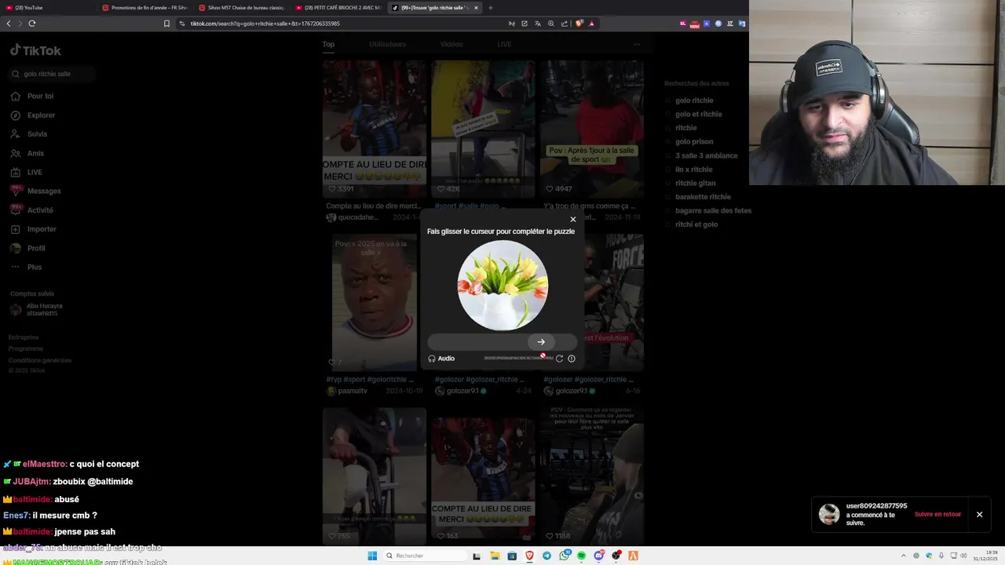
Task: Click the captcha slider arrow handle
Action: [x=541, y=342]
